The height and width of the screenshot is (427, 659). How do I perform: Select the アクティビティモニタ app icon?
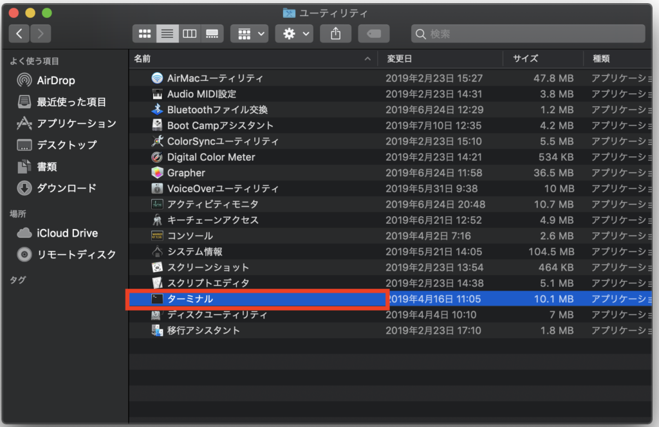click(157, 204)
